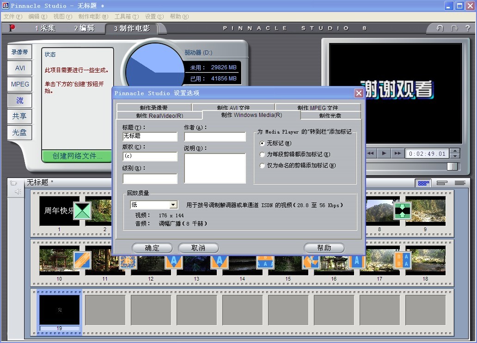This screenshot has width=477, height=343.
Task: Switch to storyboard view icon
Action: [423, 183]
